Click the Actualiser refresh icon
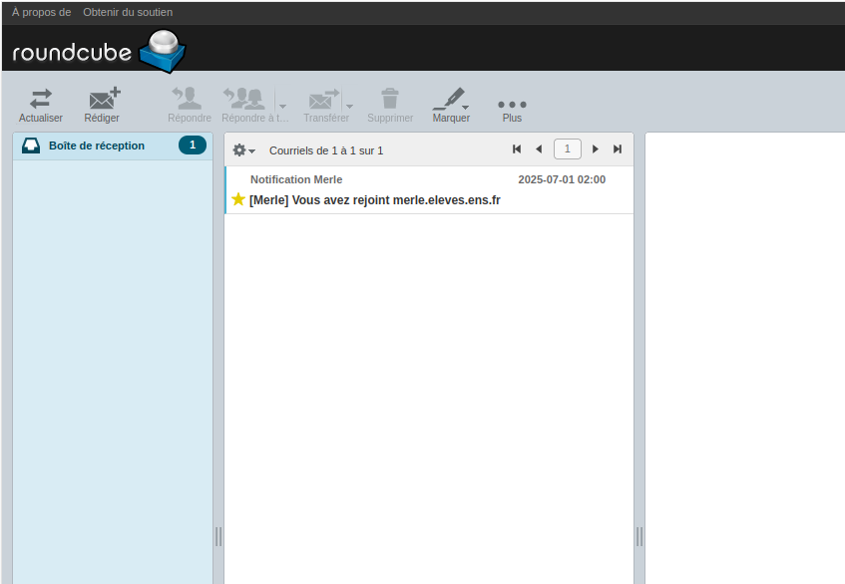This screenshot has width=845, height=584. click(41, 100)
